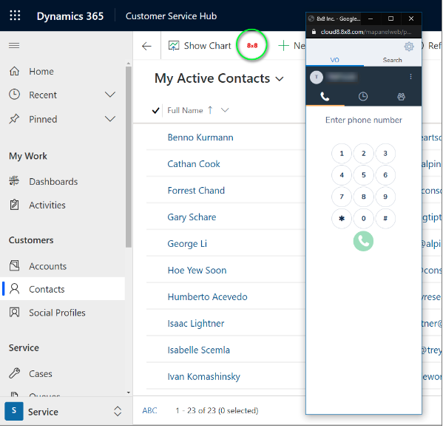Viewport: 443px width, 428px height.
Task: Open contact Forrest Chand
Action: 196,190
